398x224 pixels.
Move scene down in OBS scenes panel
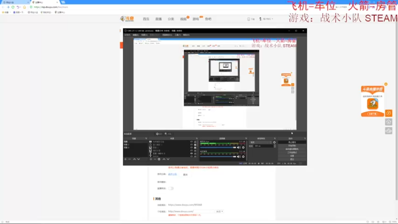tap(138, 159)
